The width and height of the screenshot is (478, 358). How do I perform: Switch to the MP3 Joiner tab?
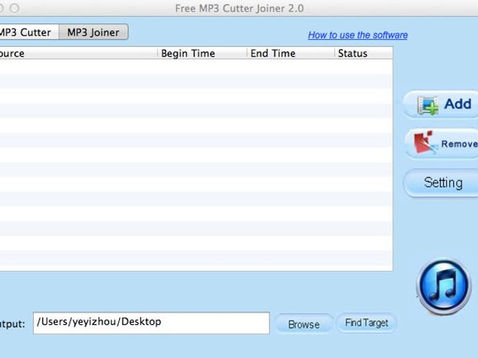[x=94, y=32]
